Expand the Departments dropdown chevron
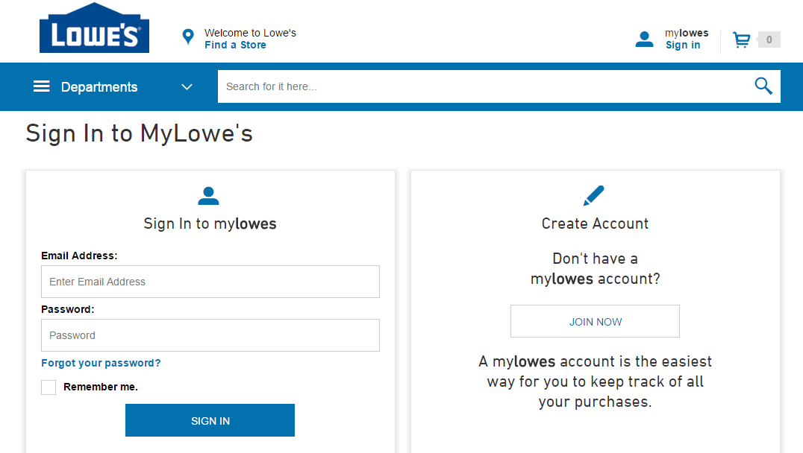Viewport: 803px width, 453px height. [187, 87]
